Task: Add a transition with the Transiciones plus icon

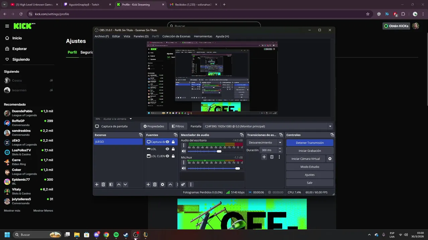Action: tap(264, 157)
